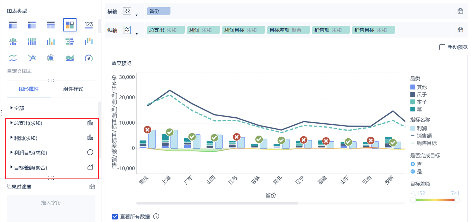
Task: Open the 总支出 求和 field pill menu
Action: click(166, 30)
